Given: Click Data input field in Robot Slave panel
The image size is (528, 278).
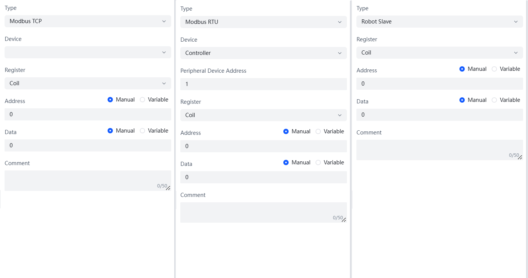Looking at the screenshot, I should [x=439, y=115].
